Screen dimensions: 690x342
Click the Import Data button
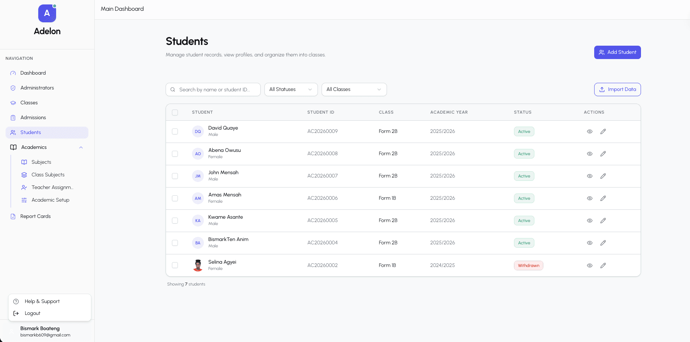(x=617, y=89)
